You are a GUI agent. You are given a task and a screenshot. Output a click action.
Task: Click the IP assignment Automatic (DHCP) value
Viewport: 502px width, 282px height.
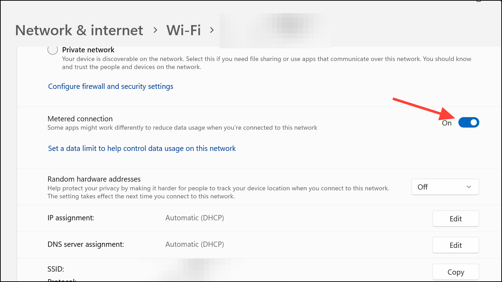tap(195, 218)
